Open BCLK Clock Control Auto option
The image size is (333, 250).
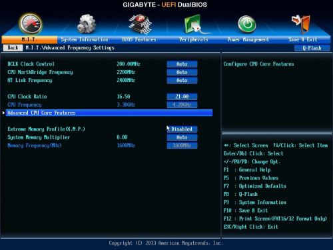182,64
